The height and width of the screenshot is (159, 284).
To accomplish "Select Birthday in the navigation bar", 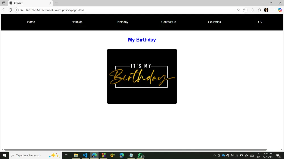I will click(123, 22).
